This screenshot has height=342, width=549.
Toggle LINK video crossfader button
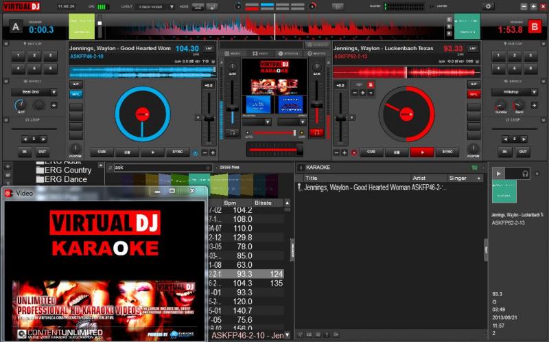(x=302, y=133)
